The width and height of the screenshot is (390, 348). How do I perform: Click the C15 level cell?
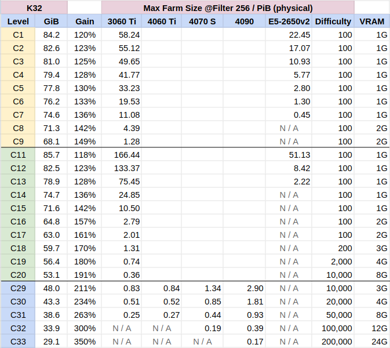pyautogui.click(x=18, y=208)
